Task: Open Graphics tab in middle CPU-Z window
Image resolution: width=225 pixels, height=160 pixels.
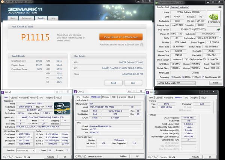Action: pos(122,97)
